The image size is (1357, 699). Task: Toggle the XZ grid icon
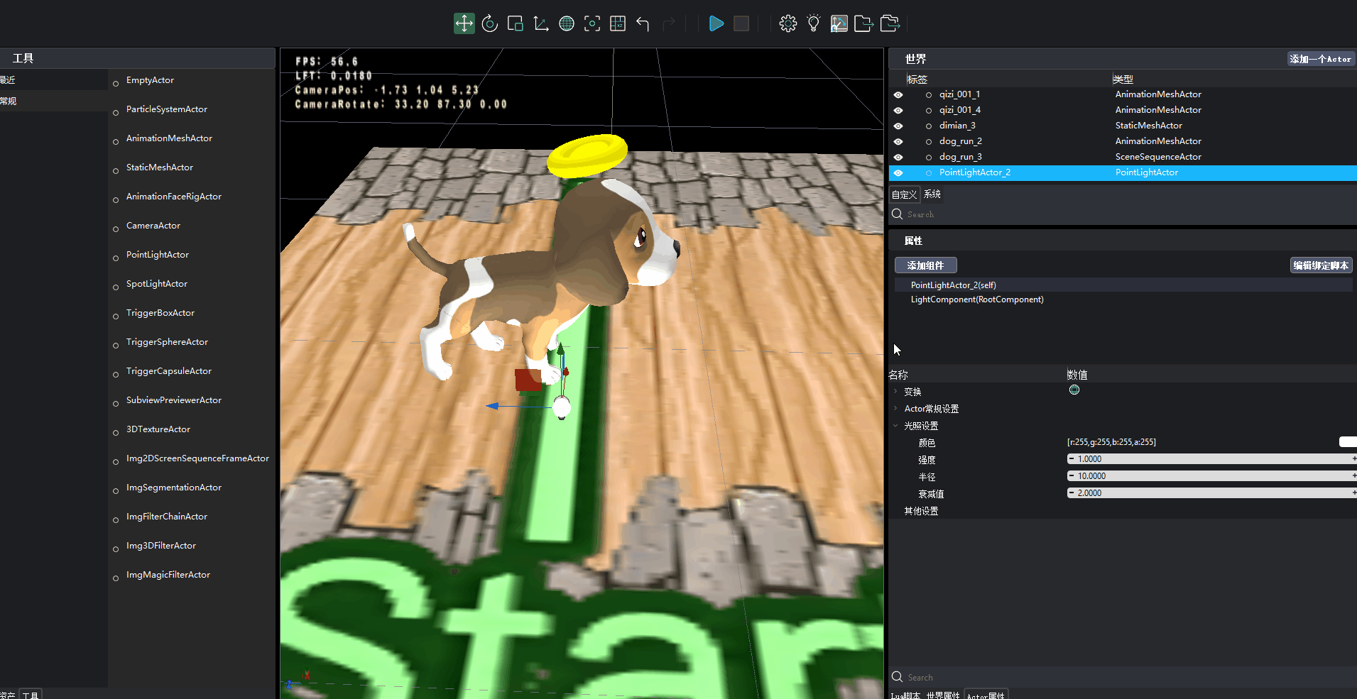[x=618, y=23]
